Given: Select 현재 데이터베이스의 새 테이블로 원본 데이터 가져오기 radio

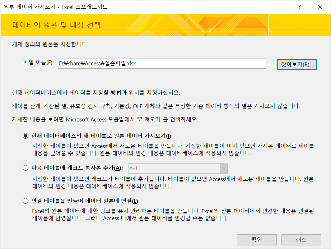Looking at the screenshot, I should click(25, 136).
